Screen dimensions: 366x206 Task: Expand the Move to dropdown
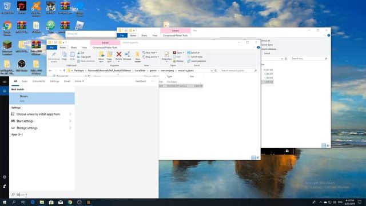point(101,61)
